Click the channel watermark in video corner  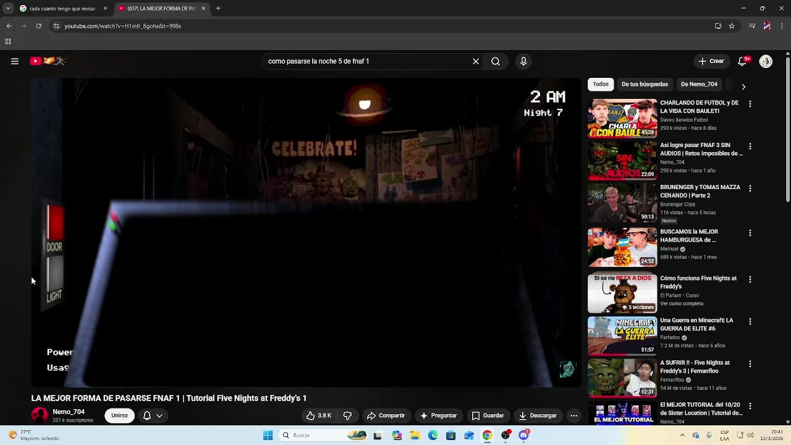567,370
